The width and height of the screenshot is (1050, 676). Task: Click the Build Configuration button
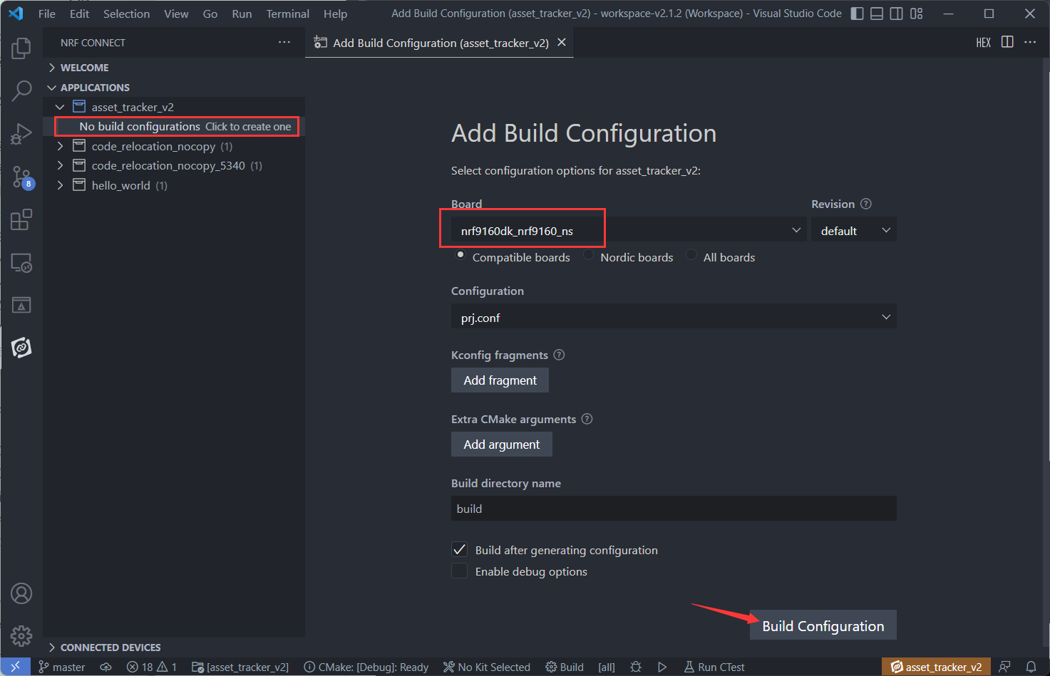coord(823,625)
